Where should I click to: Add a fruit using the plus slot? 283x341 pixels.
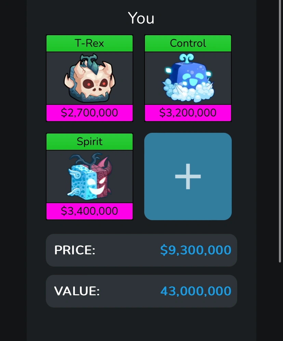[188, 176]
